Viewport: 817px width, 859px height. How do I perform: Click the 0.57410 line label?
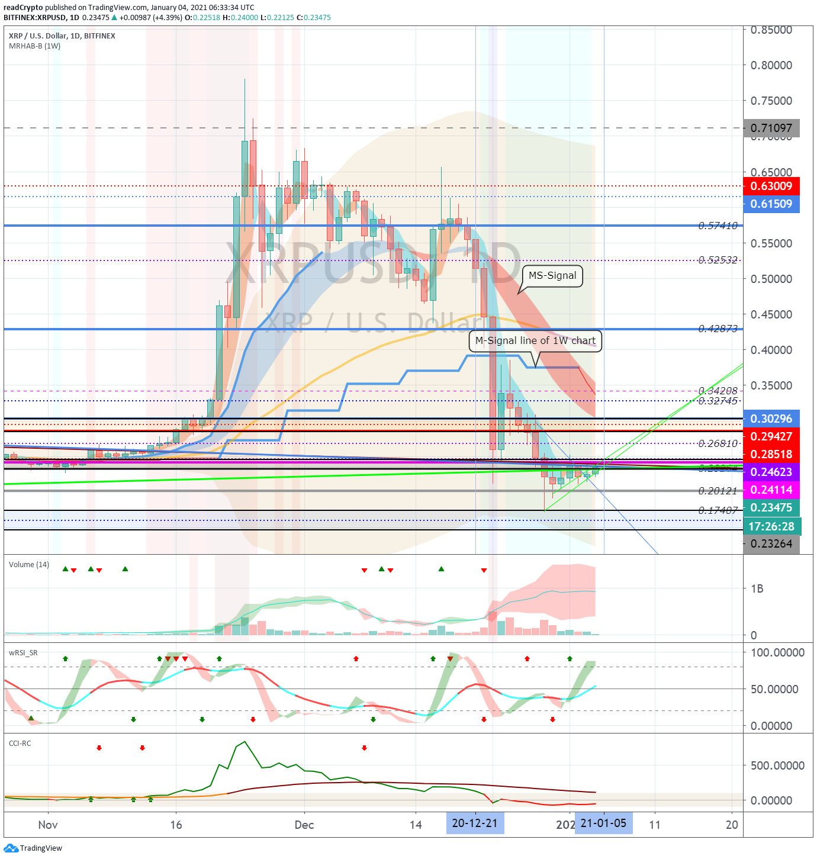pos(718,226)
